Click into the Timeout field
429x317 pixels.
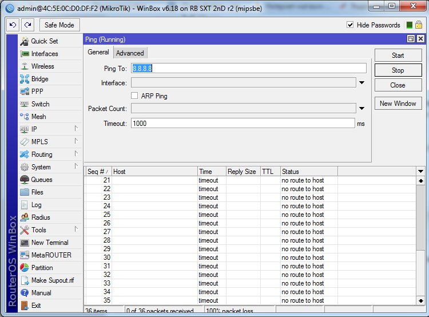coord(243,123)
